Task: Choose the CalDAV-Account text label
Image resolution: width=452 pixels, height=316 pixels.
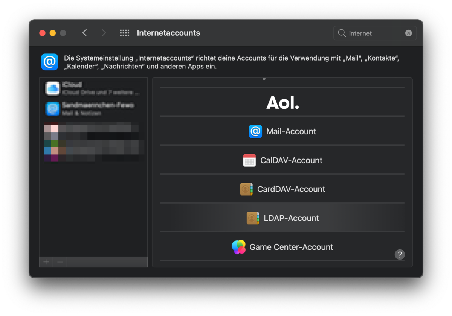Action: (x=291, y=160)
